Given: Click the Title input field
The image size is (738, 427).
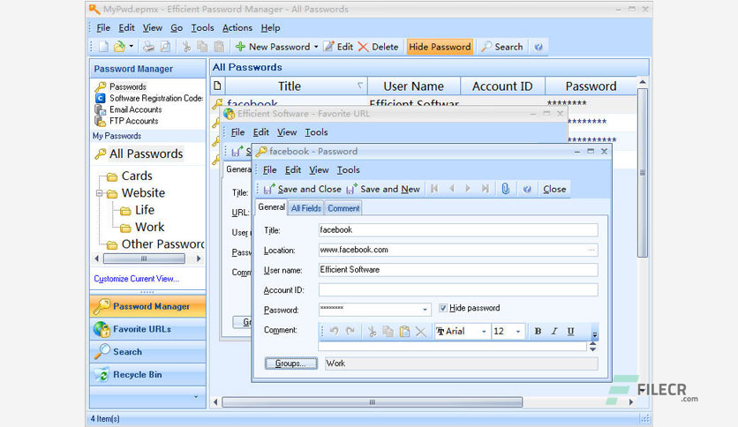Looking at the screenshot, I should 458,230.
